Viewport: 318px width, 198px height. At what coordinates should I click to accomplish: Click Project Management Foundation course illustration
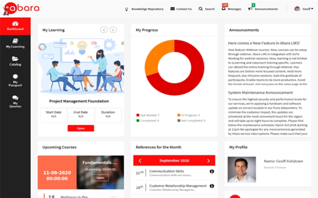pos(81,66)
